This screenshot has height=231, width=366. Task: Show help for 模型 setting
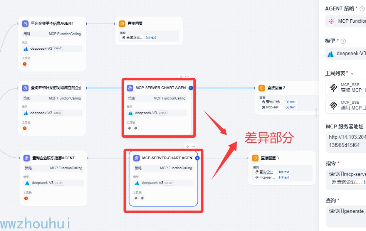pos(343,41)
